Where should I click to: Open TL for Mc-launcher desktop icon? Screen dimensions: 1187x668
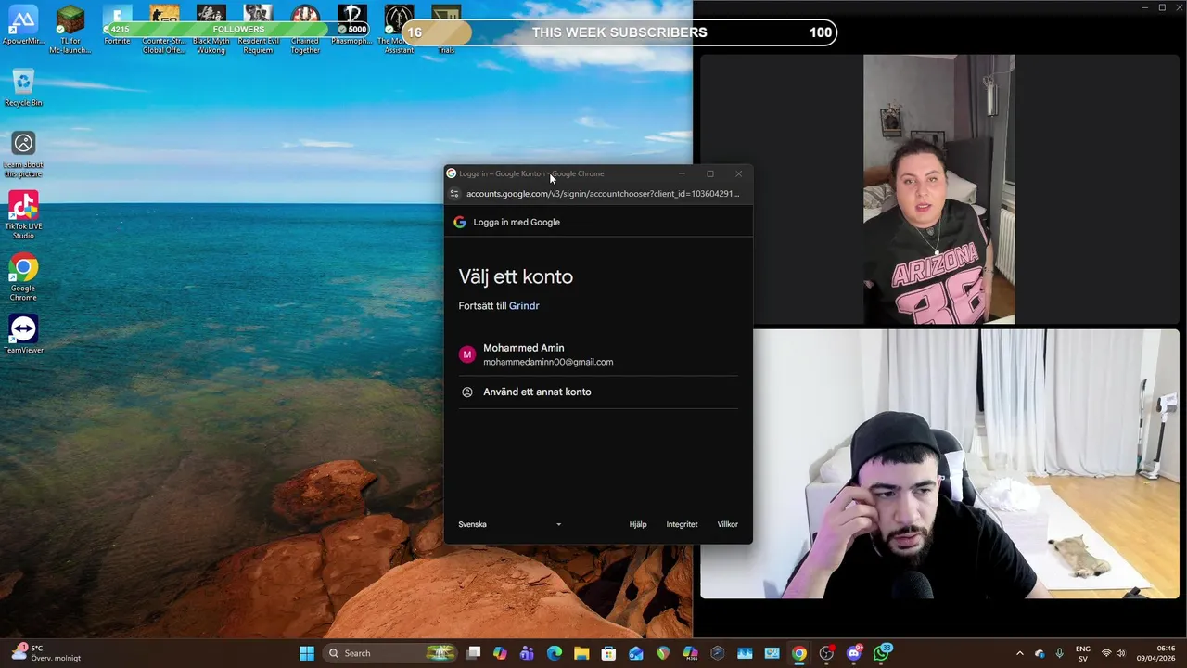[70, 30]
